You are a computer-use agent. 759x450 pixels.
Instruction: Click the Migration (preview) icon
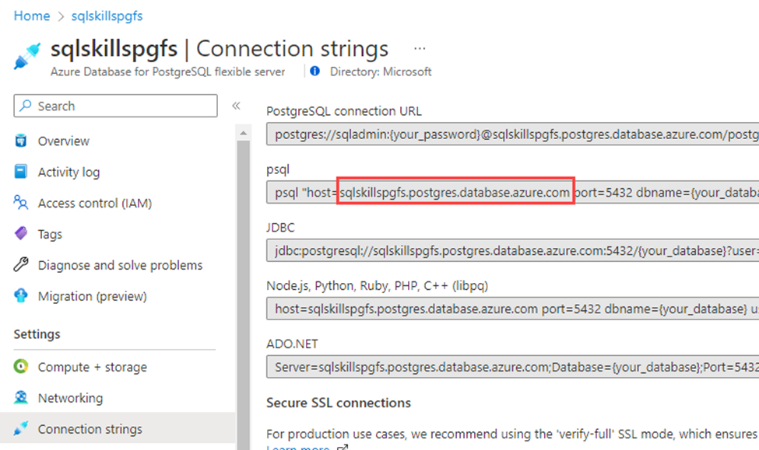[x=21, y=296]
